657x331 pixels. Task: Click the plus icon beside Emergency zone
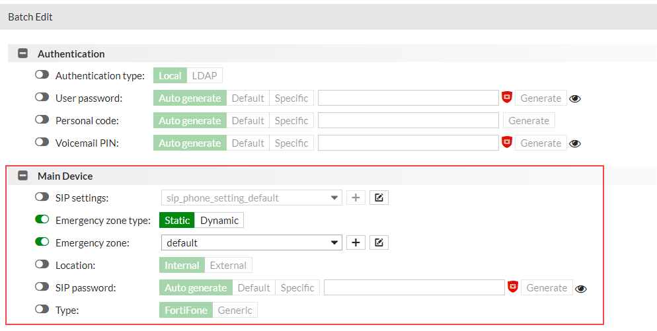coord(356,242)
